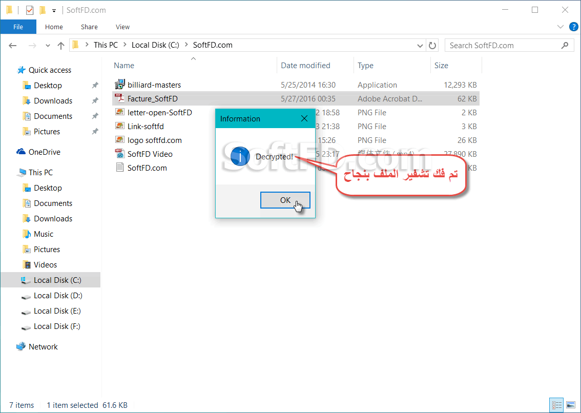Screen dimensions: 581x413
Task: Switch to the Home ribbon tab
Action: coord(54,27)
